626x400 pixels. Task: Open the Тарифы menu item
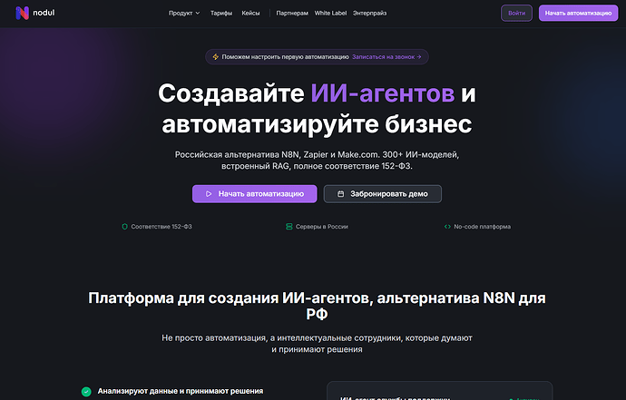220,14
